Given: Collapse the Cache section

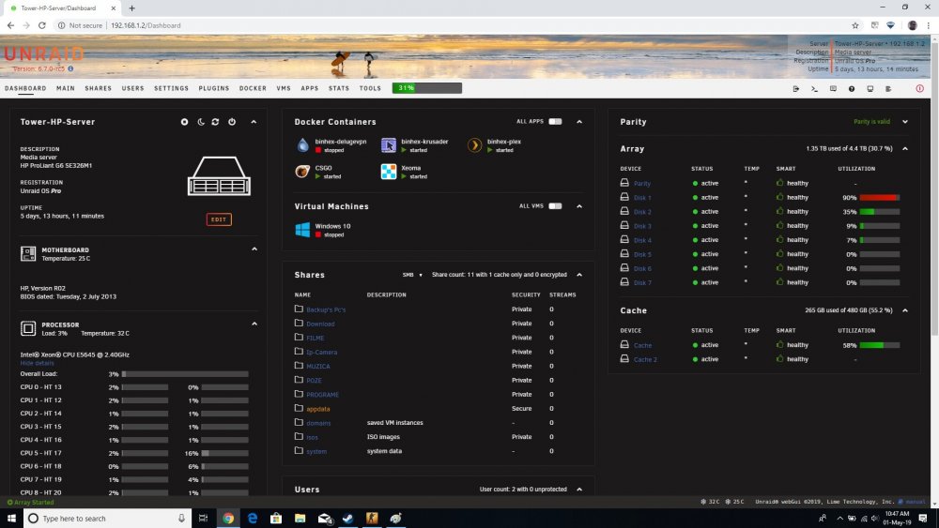Looking at the screenshot, I should click(905, 310).
